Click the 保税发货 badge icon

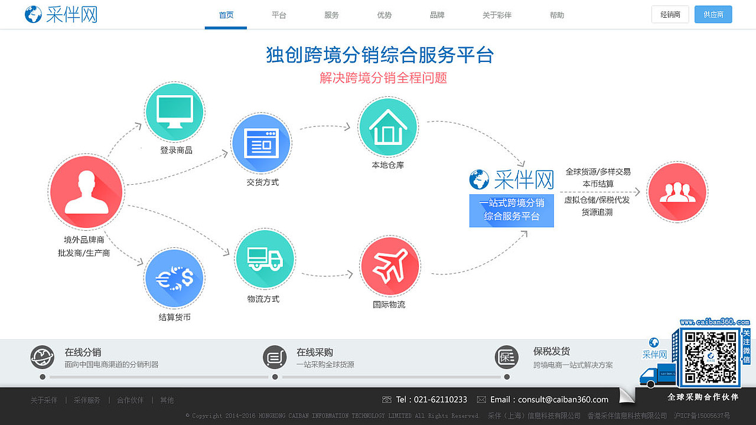coord(506,357)
